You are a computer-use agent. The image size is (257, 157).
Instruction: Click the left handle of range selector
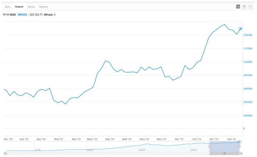[210, 146]
